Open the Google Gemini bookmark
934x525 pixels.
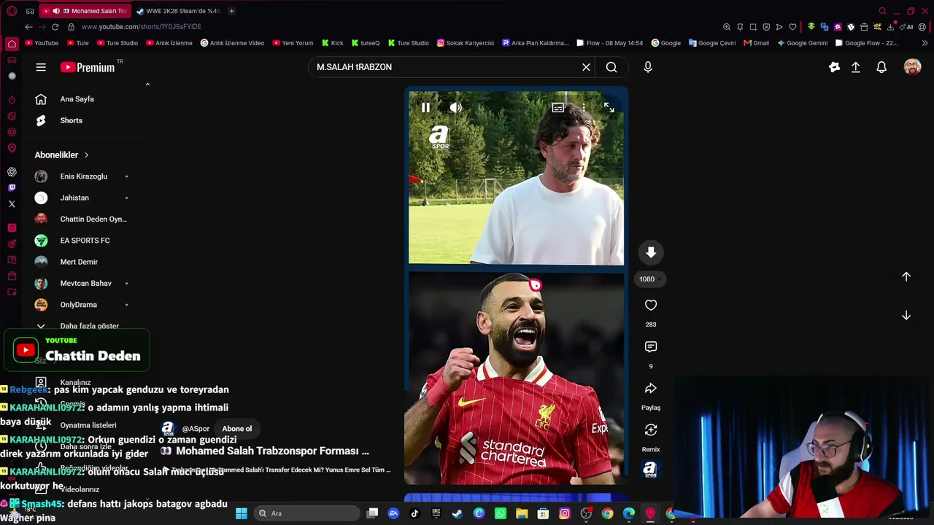pos(802,43)
